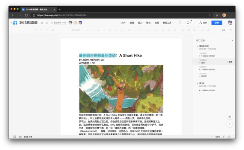Expand the 第1版 version group
Screen dimensions: 244x150
pos(197,83)
